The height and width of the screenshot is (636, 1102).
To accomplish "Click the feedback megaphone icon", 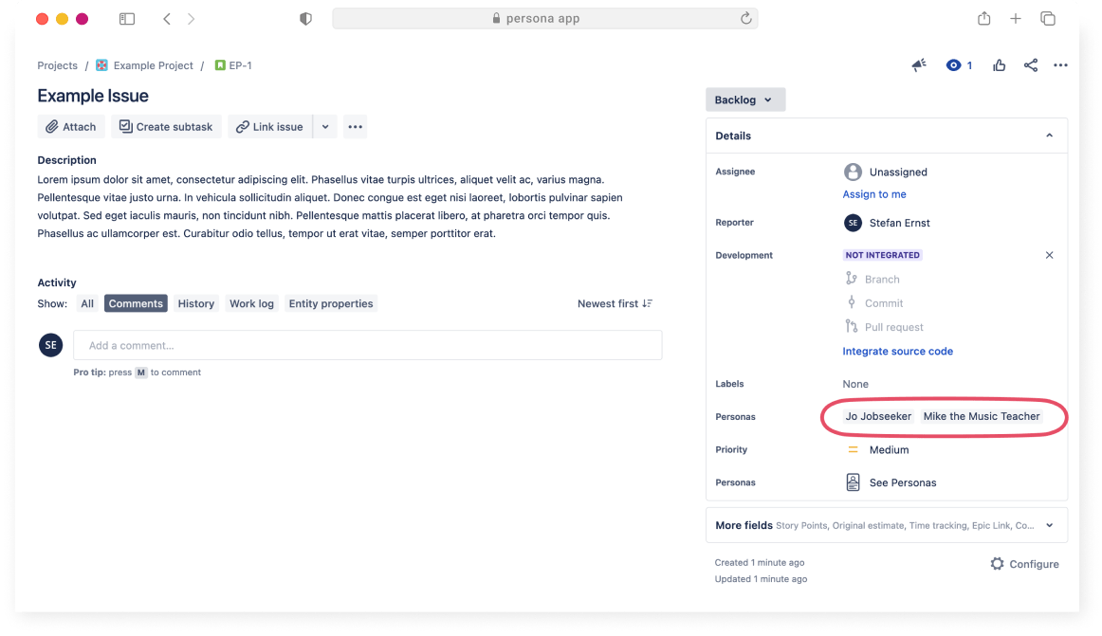I will pos(918,65).
